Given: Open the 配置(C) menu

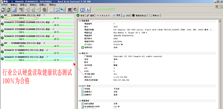Looking at the screenshot, I should (x=43, y=5).
